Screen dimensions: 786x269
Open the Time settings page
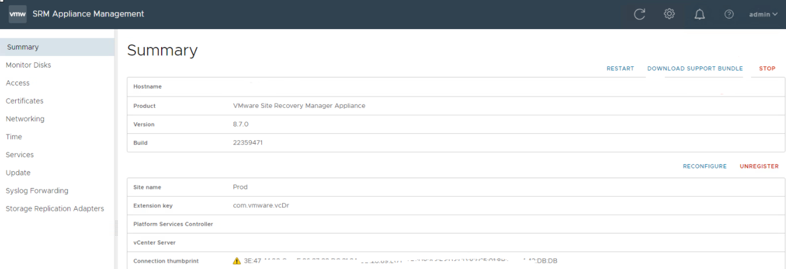coord(14,137)
